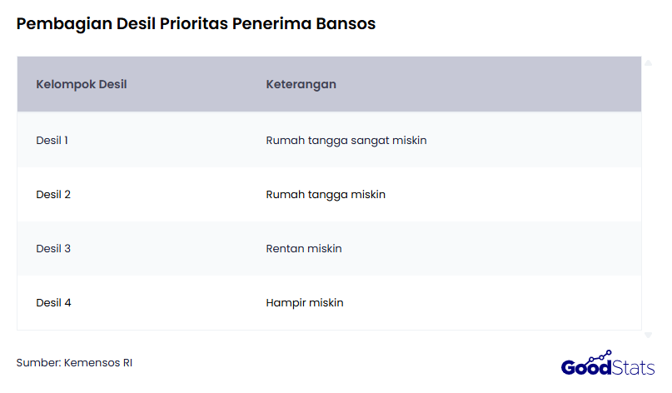Click the bold "Good" part of the logo

tap(586, 367)
